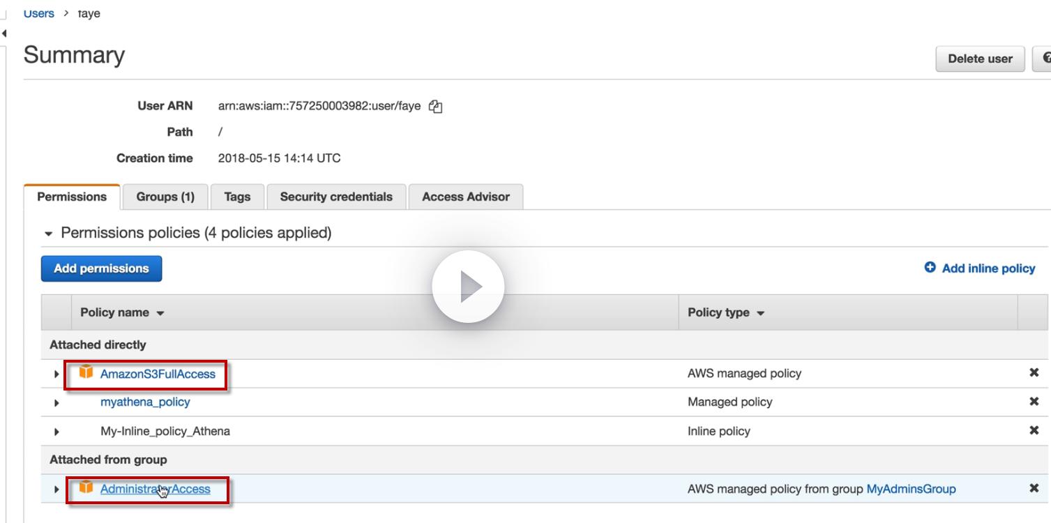The height and width of the screenshot is (523, 1051).
Task: Expand the myathena_policy row
Action: point(56,403)
